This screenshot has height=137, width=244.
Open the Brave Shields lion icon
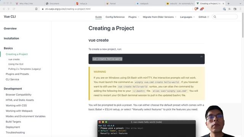pos(196,9)
